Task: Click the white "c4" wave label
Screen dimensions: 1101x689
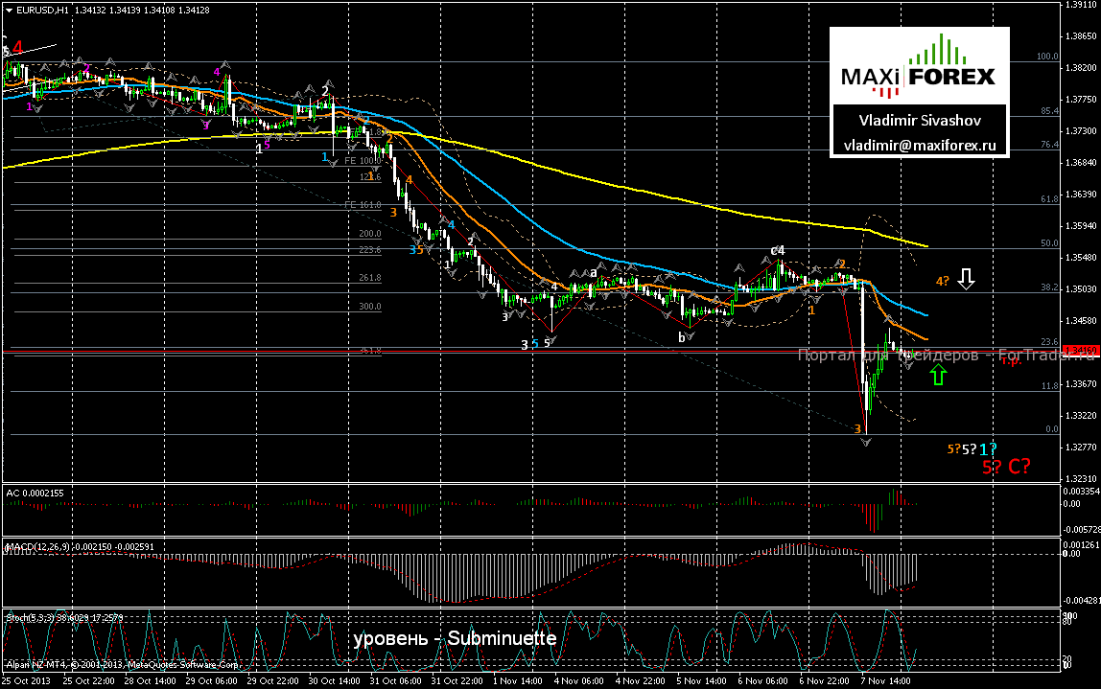Action: click(x=779, y=251)
